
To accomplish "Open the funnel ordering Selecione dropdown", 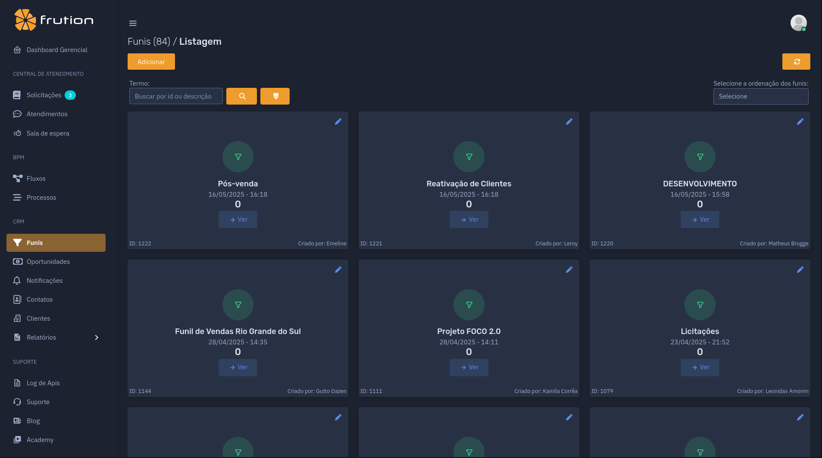I will 760,96.
